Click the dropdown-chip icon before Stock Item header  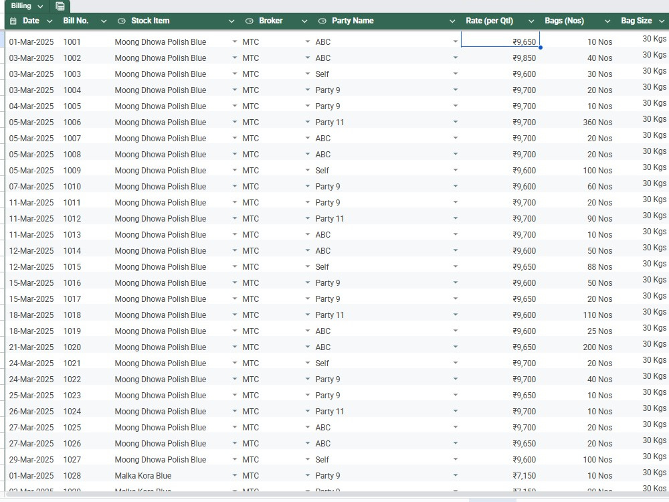[x=122, y=21]
